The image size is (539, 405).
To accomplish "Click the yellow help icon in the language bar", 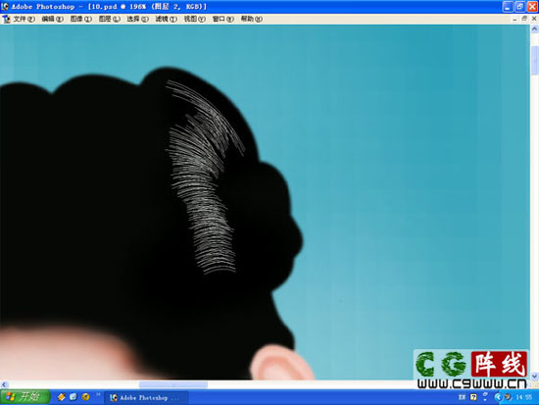I will [473, 397].
